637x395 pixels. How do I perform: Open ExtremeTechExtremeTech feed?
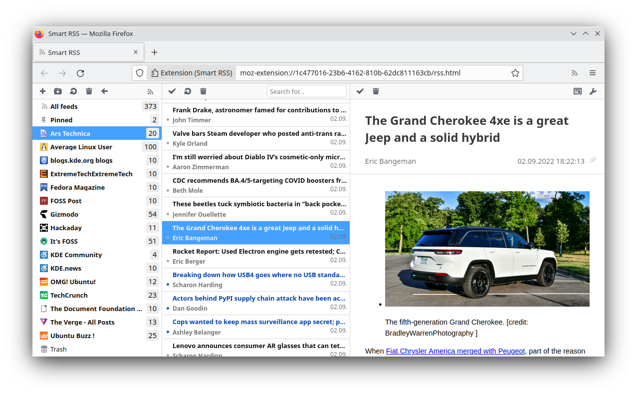click(97, 174)
